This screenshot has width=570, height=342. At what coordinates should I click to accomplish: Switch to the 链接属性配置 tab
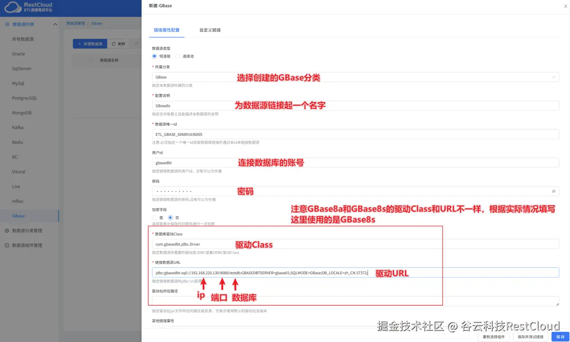pyautogui.click(x=166, y=30)
